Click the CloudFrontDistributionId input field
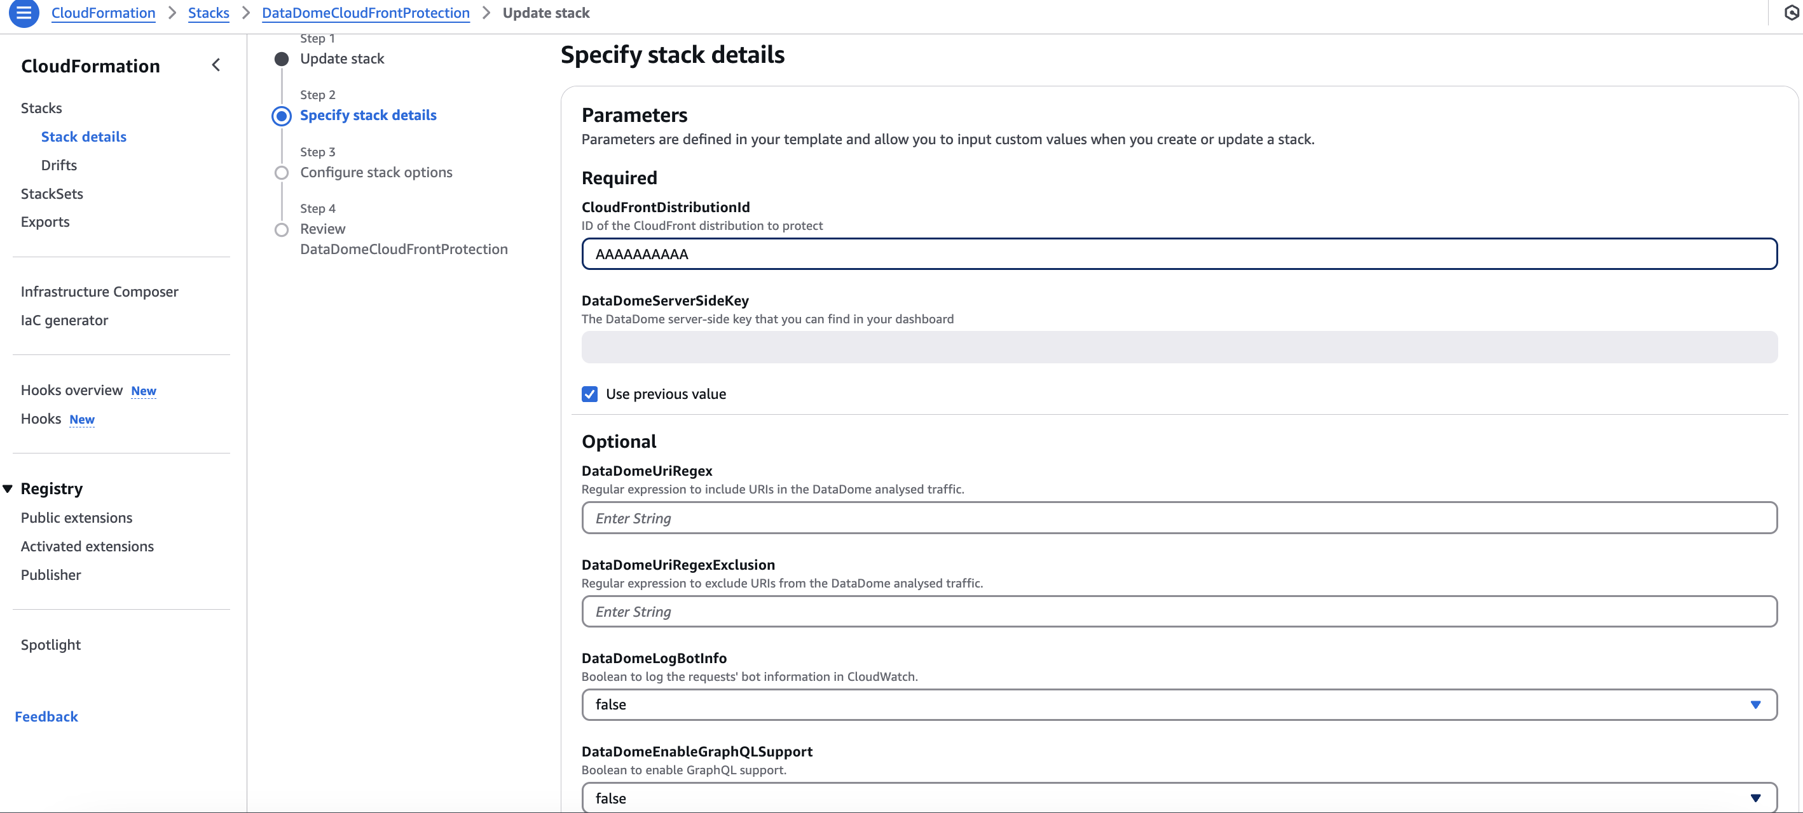 tap(1179, 254)
